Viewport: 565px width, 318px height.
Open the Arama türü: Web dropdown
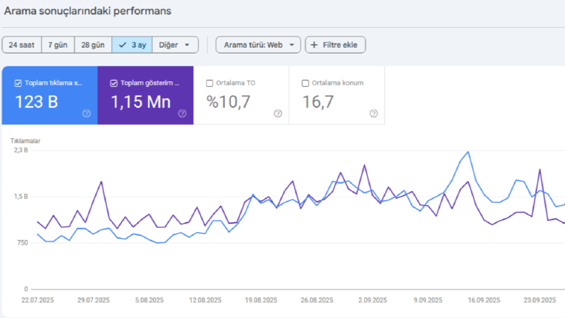[258, 45]
